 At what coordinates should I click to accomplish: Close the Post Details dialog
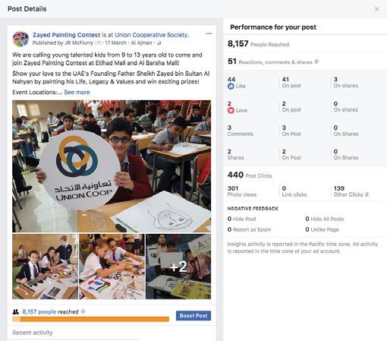click(376, 9)
